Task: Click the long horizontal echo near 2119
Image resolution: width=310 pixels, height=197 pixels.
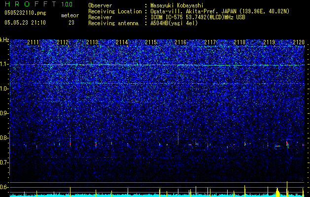Action: coord(278,146)
